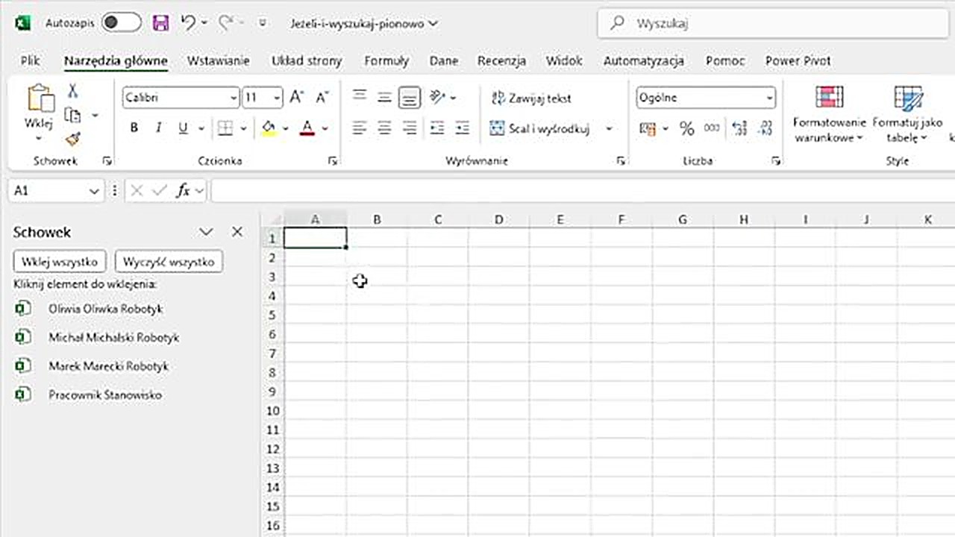Click the Insert Function fx icon
955x537 pixels.
(x=183, y=191)
